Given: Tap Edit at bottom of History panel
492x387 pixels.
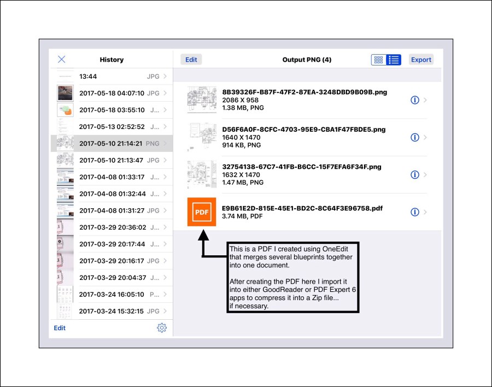Looking at the screenshot, I should [x=60, y=328].
